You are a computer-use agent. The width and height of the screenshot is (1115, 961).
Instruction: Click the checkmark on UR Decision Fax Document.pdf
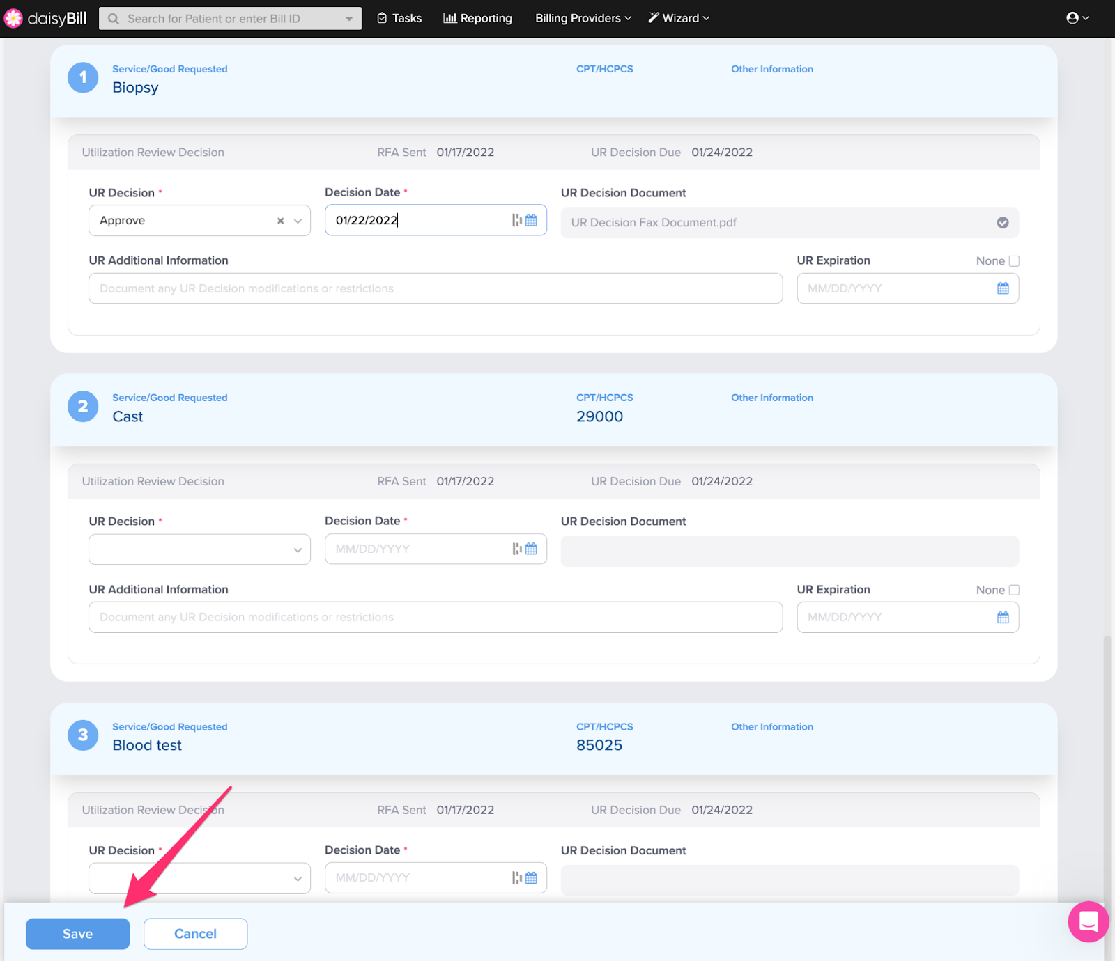click(1003, 223)
